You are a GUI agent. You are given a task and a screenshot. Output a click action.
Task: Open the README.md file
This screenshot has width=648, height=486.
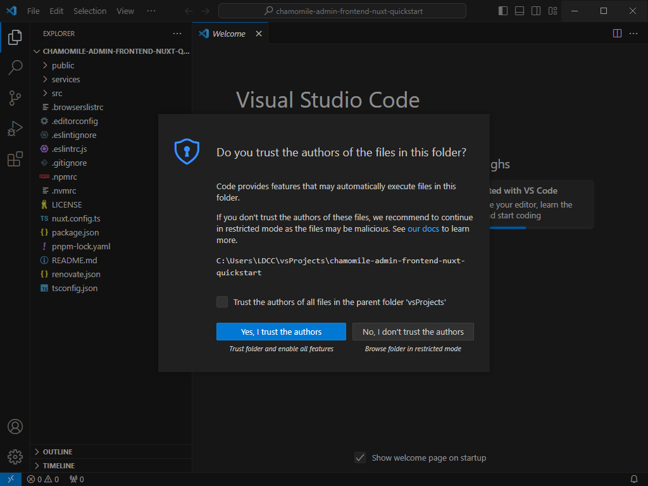click(111, 260)
